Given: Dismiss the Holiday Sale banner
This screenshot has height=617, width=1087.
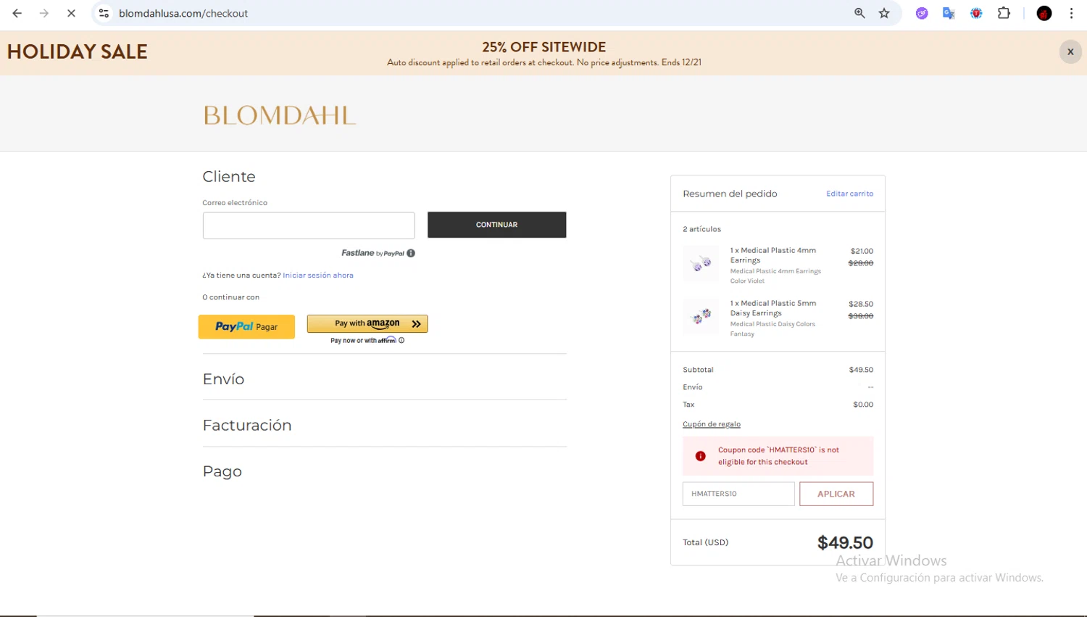Looking at the screenshot, I should [1070, 51].
